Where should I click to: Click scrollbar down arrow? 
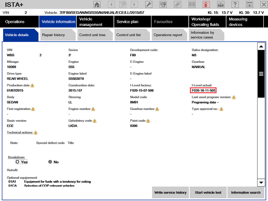pos(261,183)
